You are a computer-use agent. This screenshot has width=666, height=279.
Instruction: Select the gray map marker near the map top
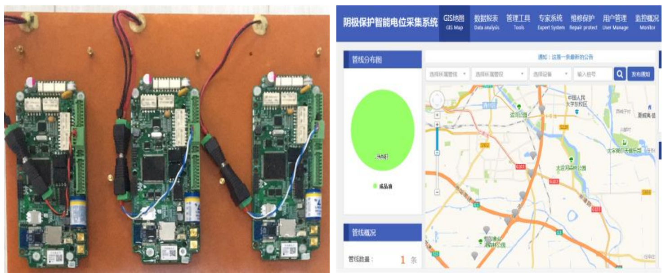[x=542, y=109]
